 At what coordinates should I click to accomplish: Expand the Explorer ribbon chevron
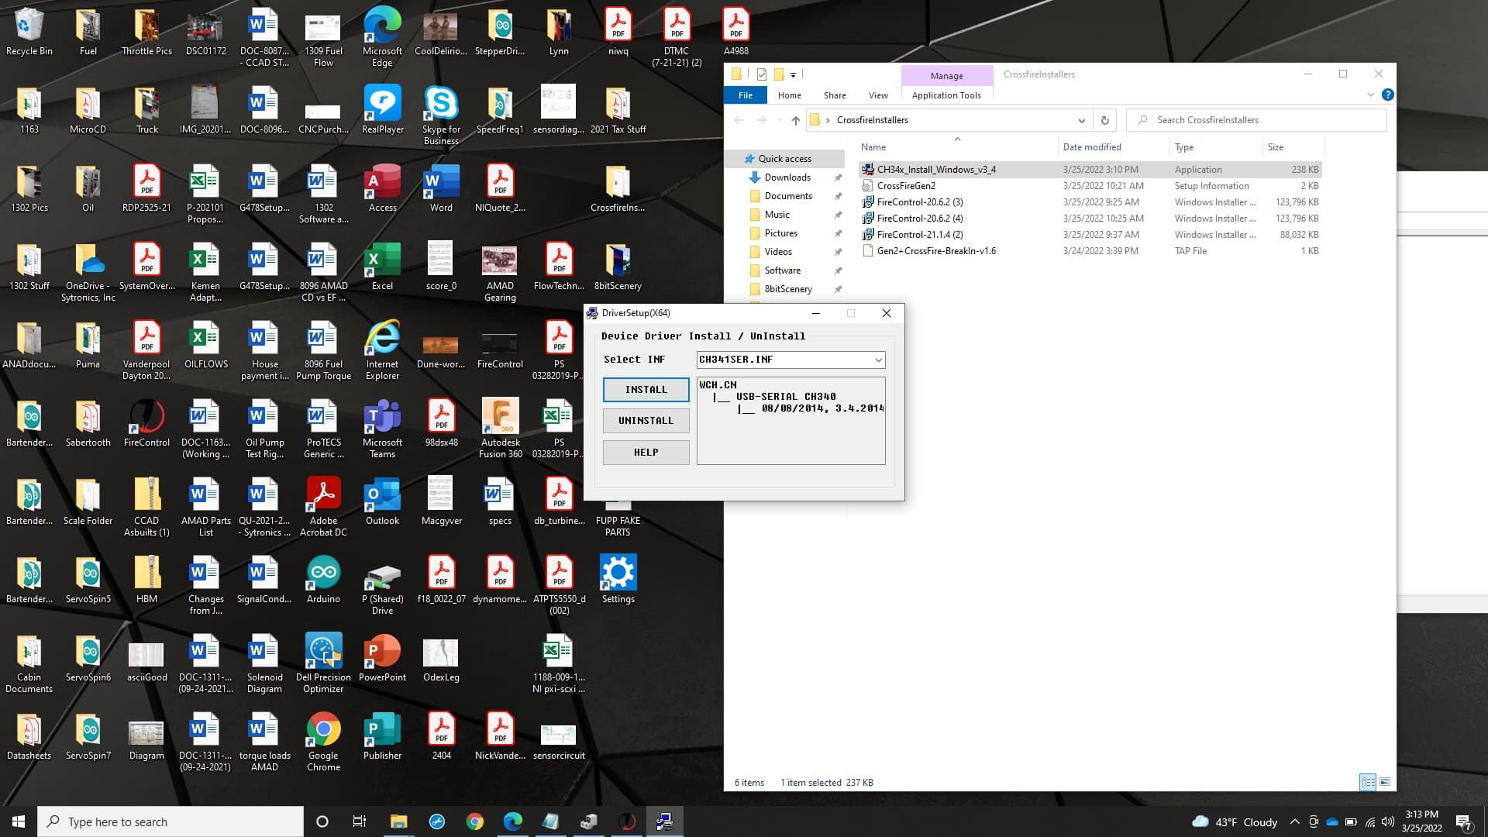[x=1370, y=95]
